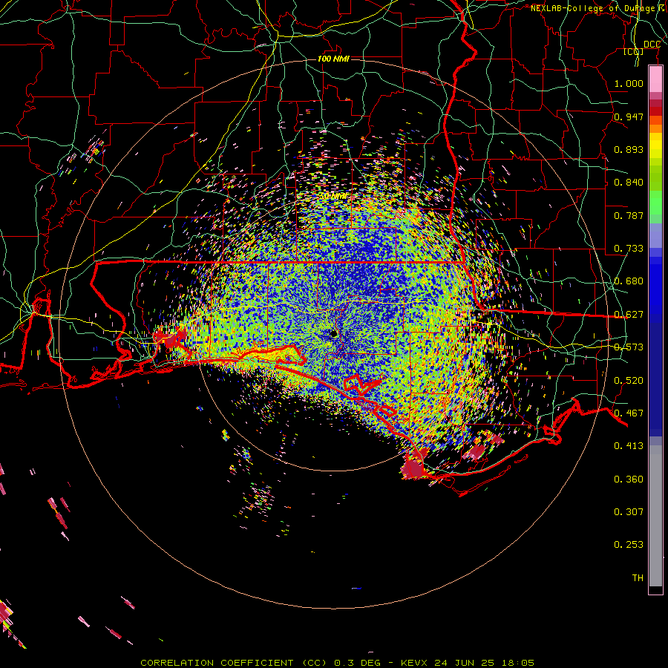Viewport: 668px width, 668px height.
Task: Pick the bright green color bar segment
Action: pos(655,203)
